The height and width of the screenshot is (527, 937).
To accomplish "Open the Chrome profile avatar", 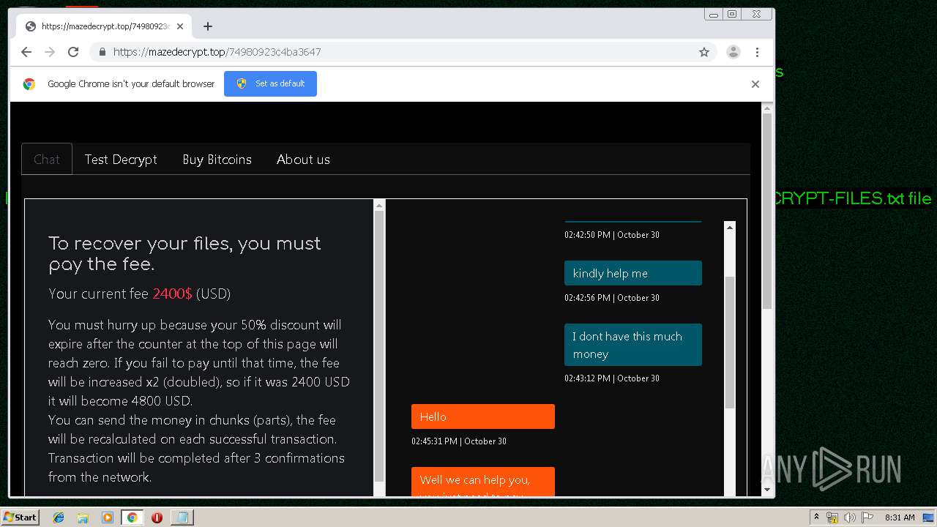I will click(x=733, y=52).
